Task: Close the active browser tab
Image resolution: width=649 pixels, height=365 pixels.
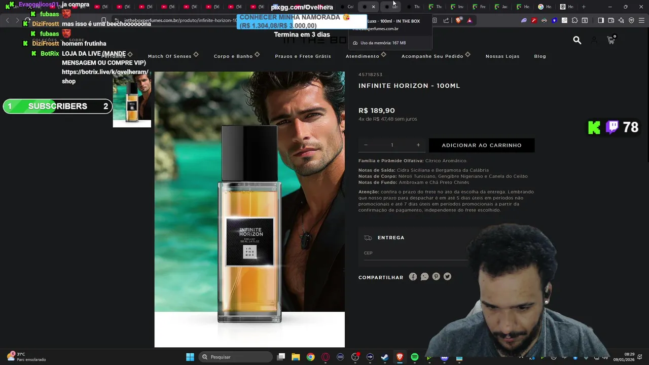Action: (x=374, y=7)
